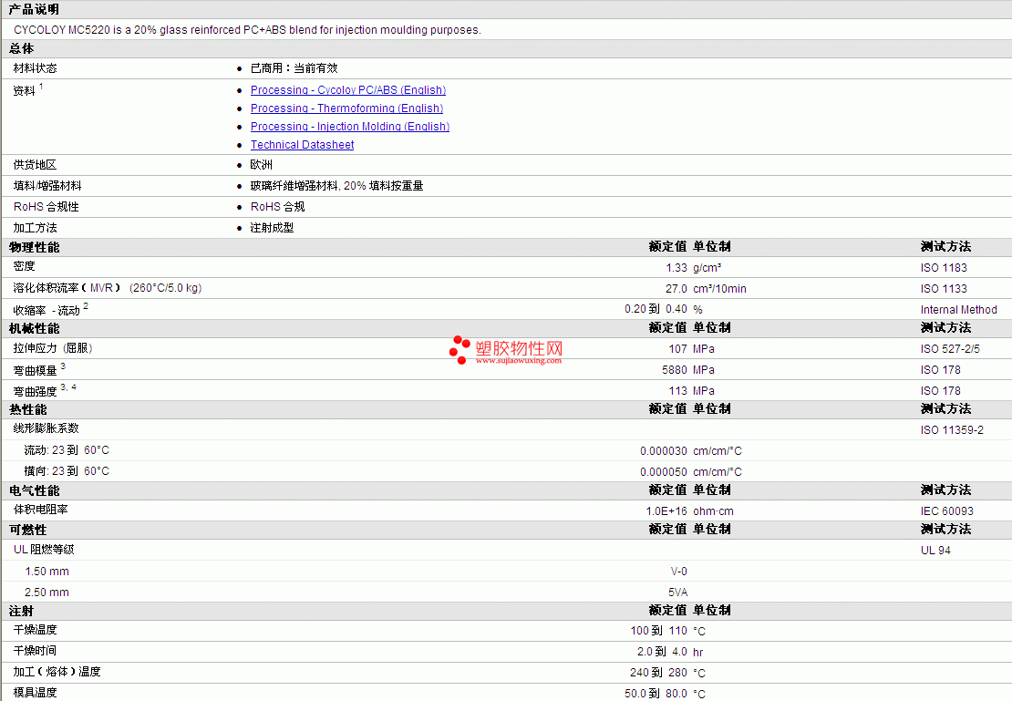This screenshot has height=701, width=1012.
Task: Click ISO 527-2/5 test method
Action: 950,348
